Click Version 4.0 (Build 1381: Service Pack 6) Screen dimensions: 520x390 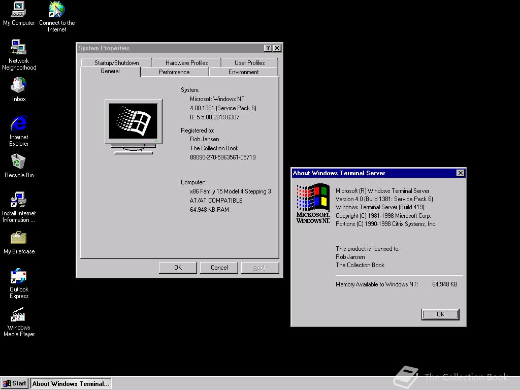tap(384, 199)
